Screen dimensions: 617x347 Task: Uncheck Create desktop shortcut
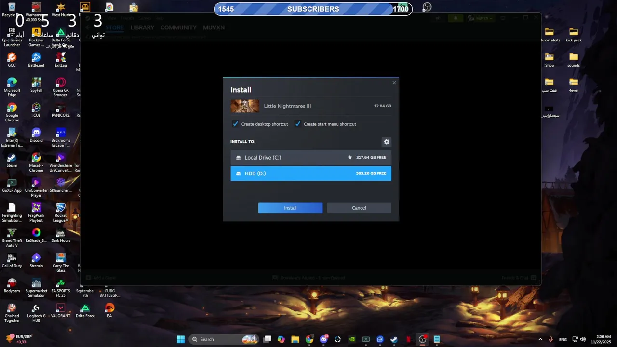236,124
